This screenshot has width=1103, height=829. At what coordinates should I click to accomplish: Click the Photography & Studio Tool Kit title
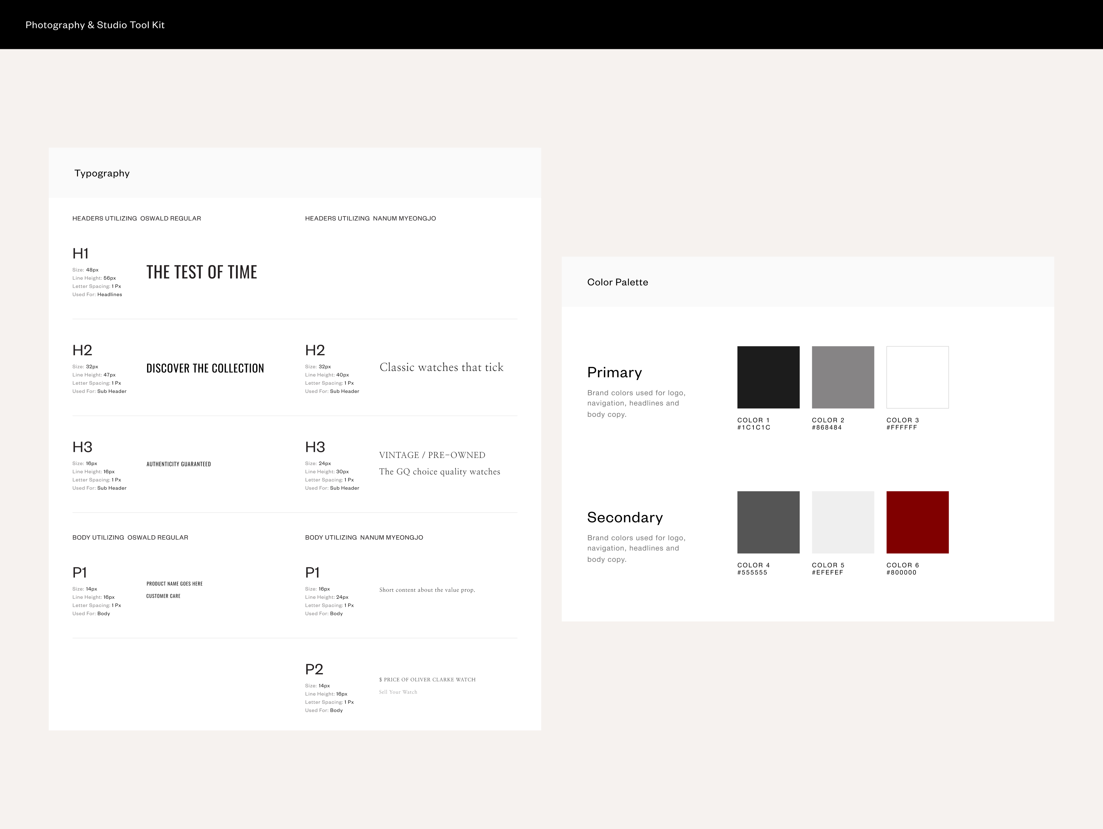tap(95, 25)
